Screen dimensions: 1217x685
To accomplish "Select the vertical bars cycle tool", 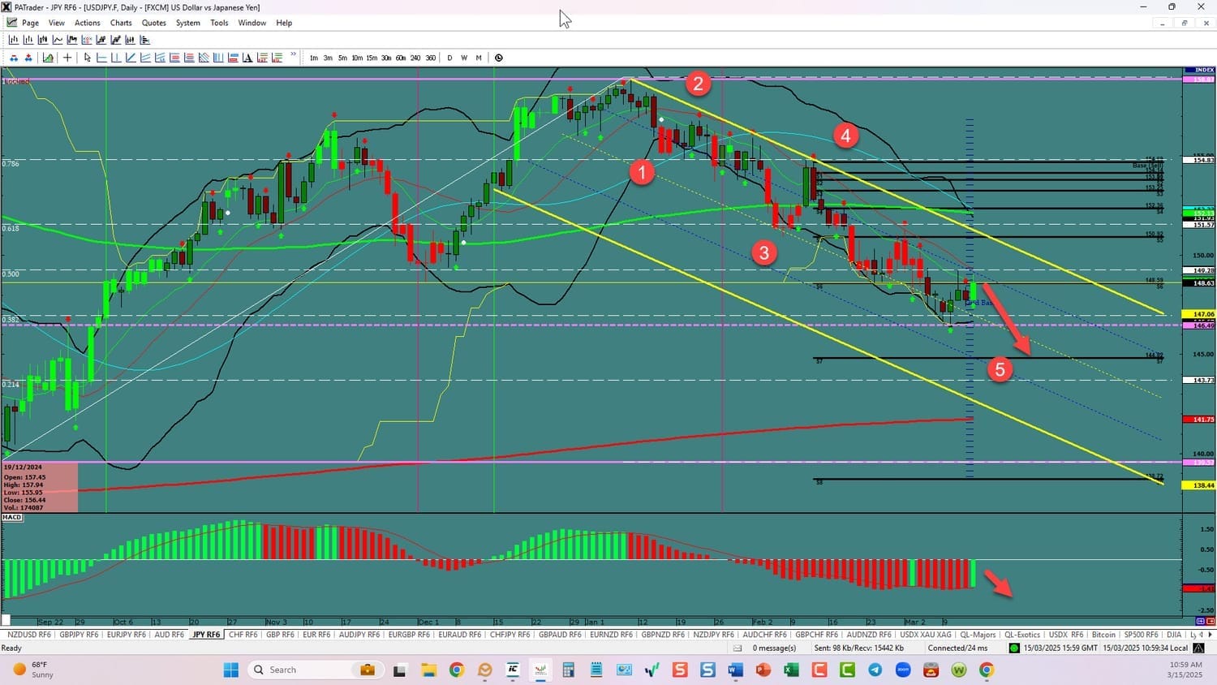I will [x=218, y=58].
